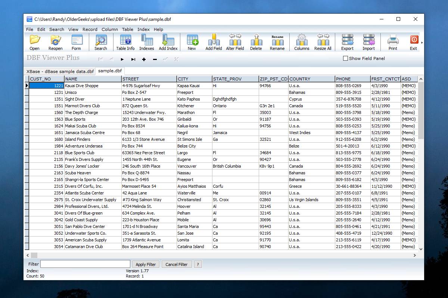
Task: Open the Help menu
Action: click(x=158, y=29)
